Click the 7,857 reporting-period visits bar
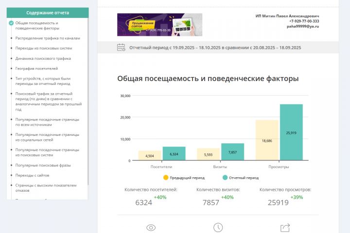The width and height of the screenshot is (350, 233). coord(232,152)
